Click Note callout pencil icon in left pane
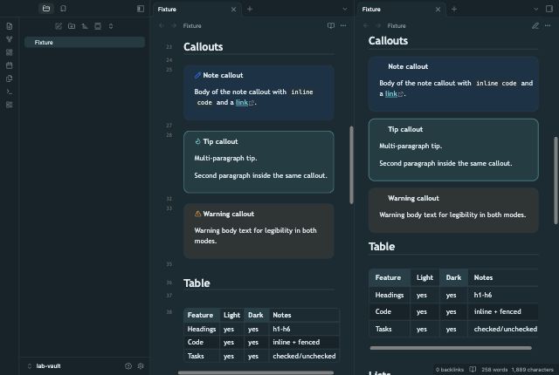 [197, 75]
